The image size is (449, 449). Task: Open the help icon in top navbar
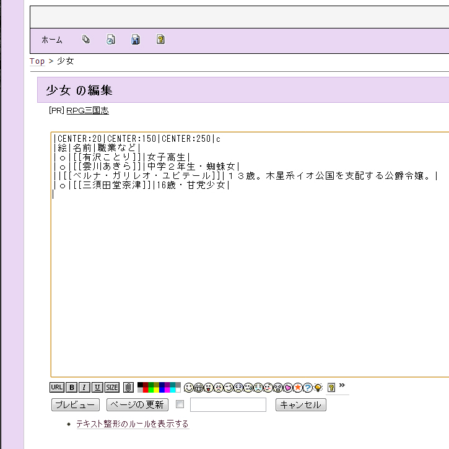pos(160,40)
